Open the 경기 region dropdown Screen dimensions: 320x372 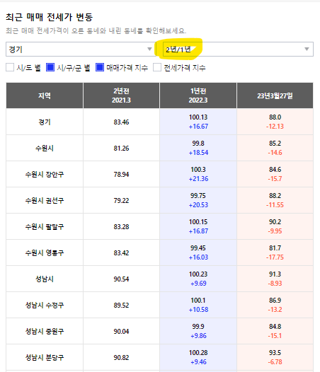point(80,50)
